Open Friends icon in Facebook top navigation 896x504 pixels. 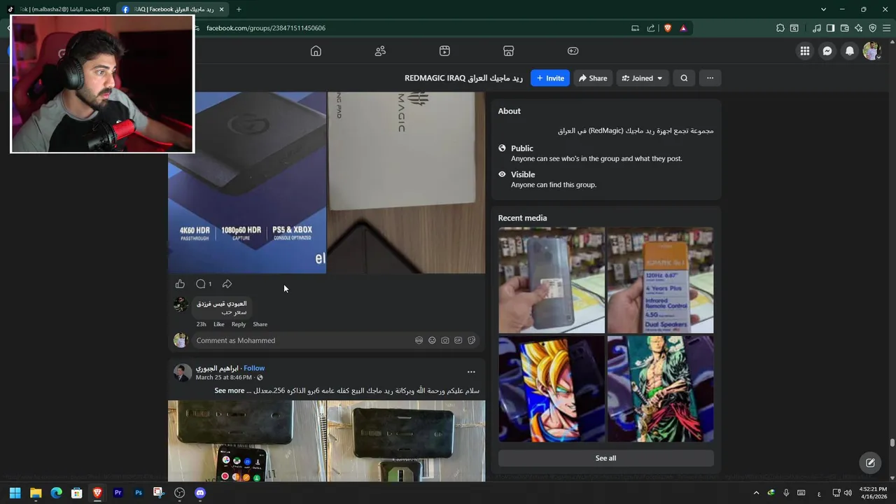pyautogui.click(x=380, y=51)
